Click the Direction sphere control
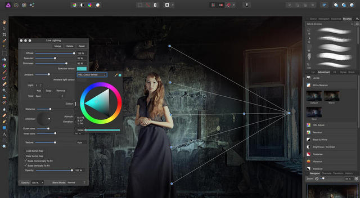The width and height of the screenshot is (360, 206). coord(44,119)
